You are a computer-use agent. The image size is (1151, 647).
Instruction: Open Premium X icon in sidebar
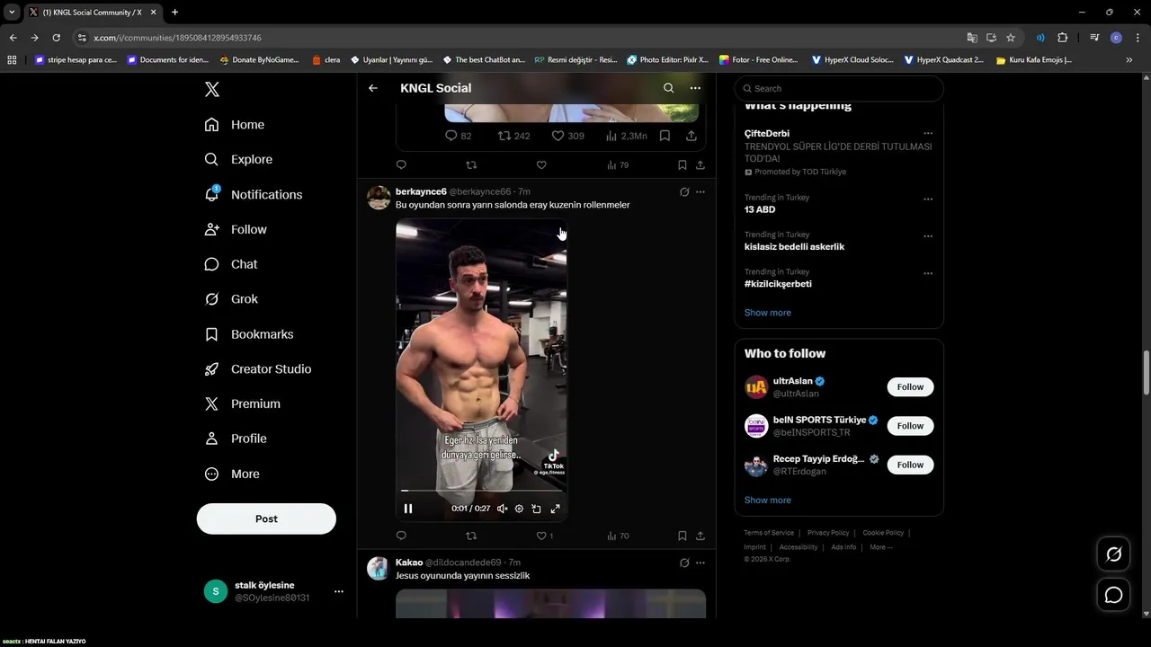click(x=212, y=404)
